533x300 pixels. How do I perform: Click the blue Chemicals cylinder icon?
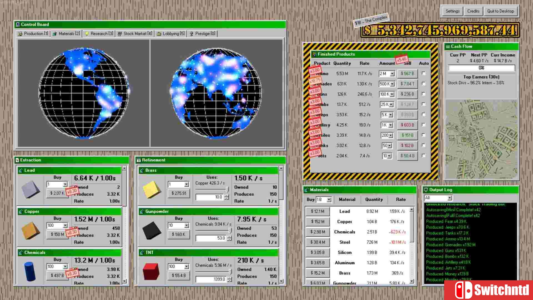pyautogui.click(x=30, y=271)
